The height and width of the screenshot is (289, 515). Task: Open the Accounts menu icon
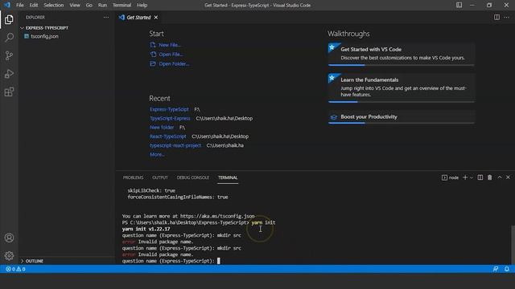coord(9,238)
